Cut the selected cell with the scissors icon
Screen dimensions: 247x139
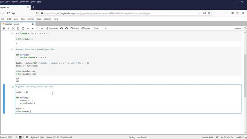pyautogui.click(x=13, y=28)
